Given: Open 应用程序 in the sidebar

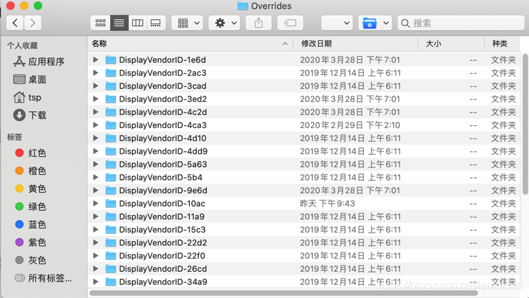Looking at the screenshot, I should [39, 61].
